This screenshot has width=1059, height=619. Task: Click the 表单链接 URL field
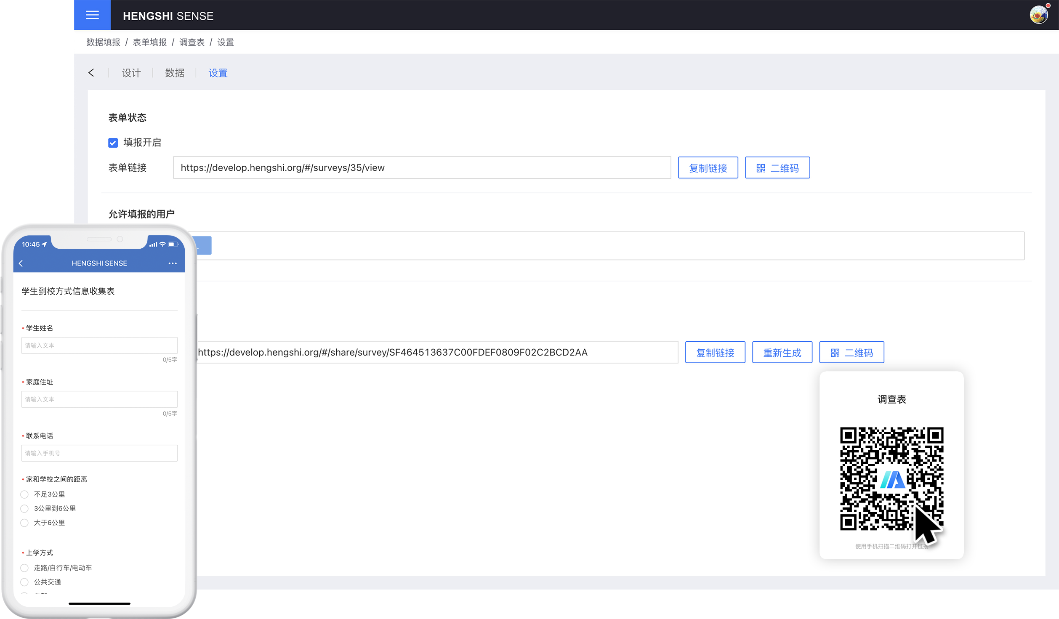(x=422, y=167)
